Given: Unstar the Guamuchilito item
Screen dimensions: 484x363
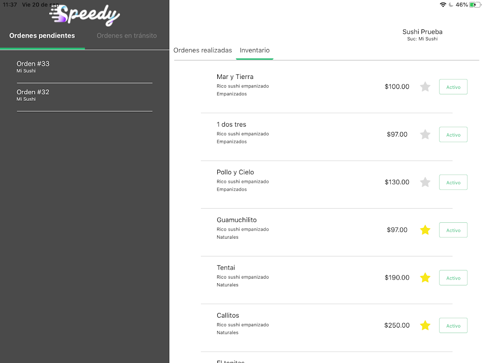Looking at the screenshot, I should point(425,230).
